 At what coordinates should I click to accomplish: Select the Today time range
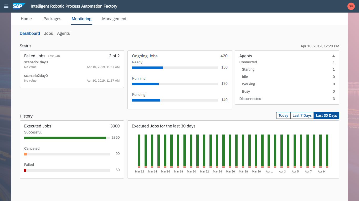[283, 115]
